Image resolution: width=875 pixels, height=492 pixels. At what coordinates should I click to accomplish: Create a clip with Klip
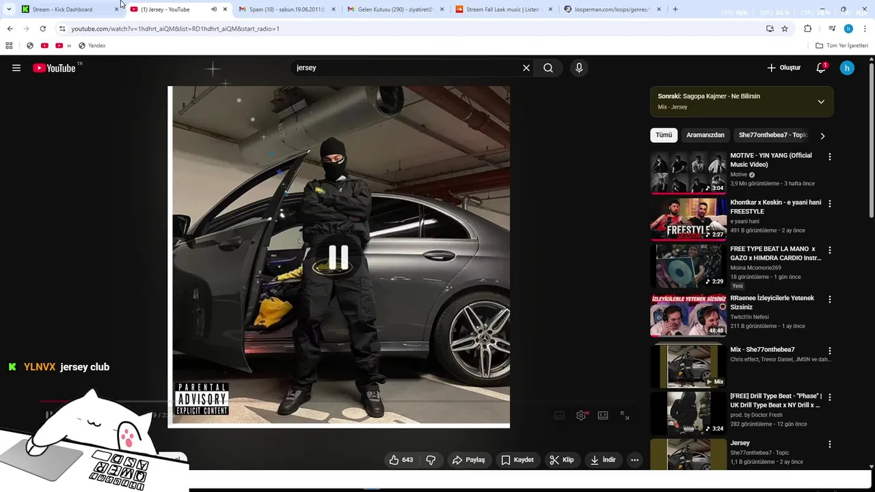pyautogui.click(x=562, y=460)
